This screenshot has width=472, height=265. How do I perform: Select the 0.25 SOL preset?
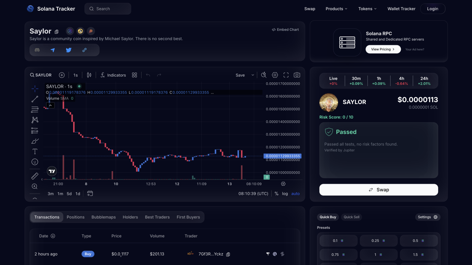click(379, 241)
